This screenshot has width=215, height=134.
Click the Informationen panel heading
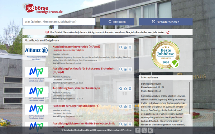pos(149,78)
